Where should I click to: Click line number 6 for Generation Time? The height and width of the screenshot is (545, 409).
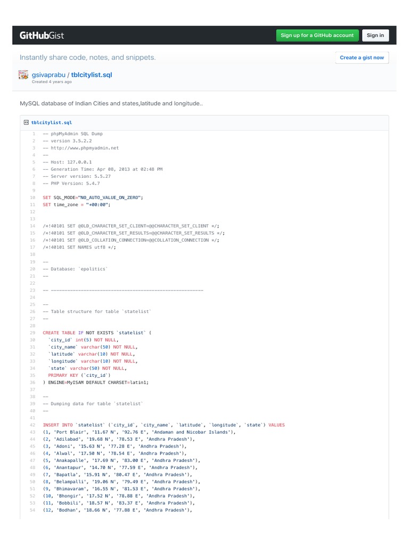34,169
